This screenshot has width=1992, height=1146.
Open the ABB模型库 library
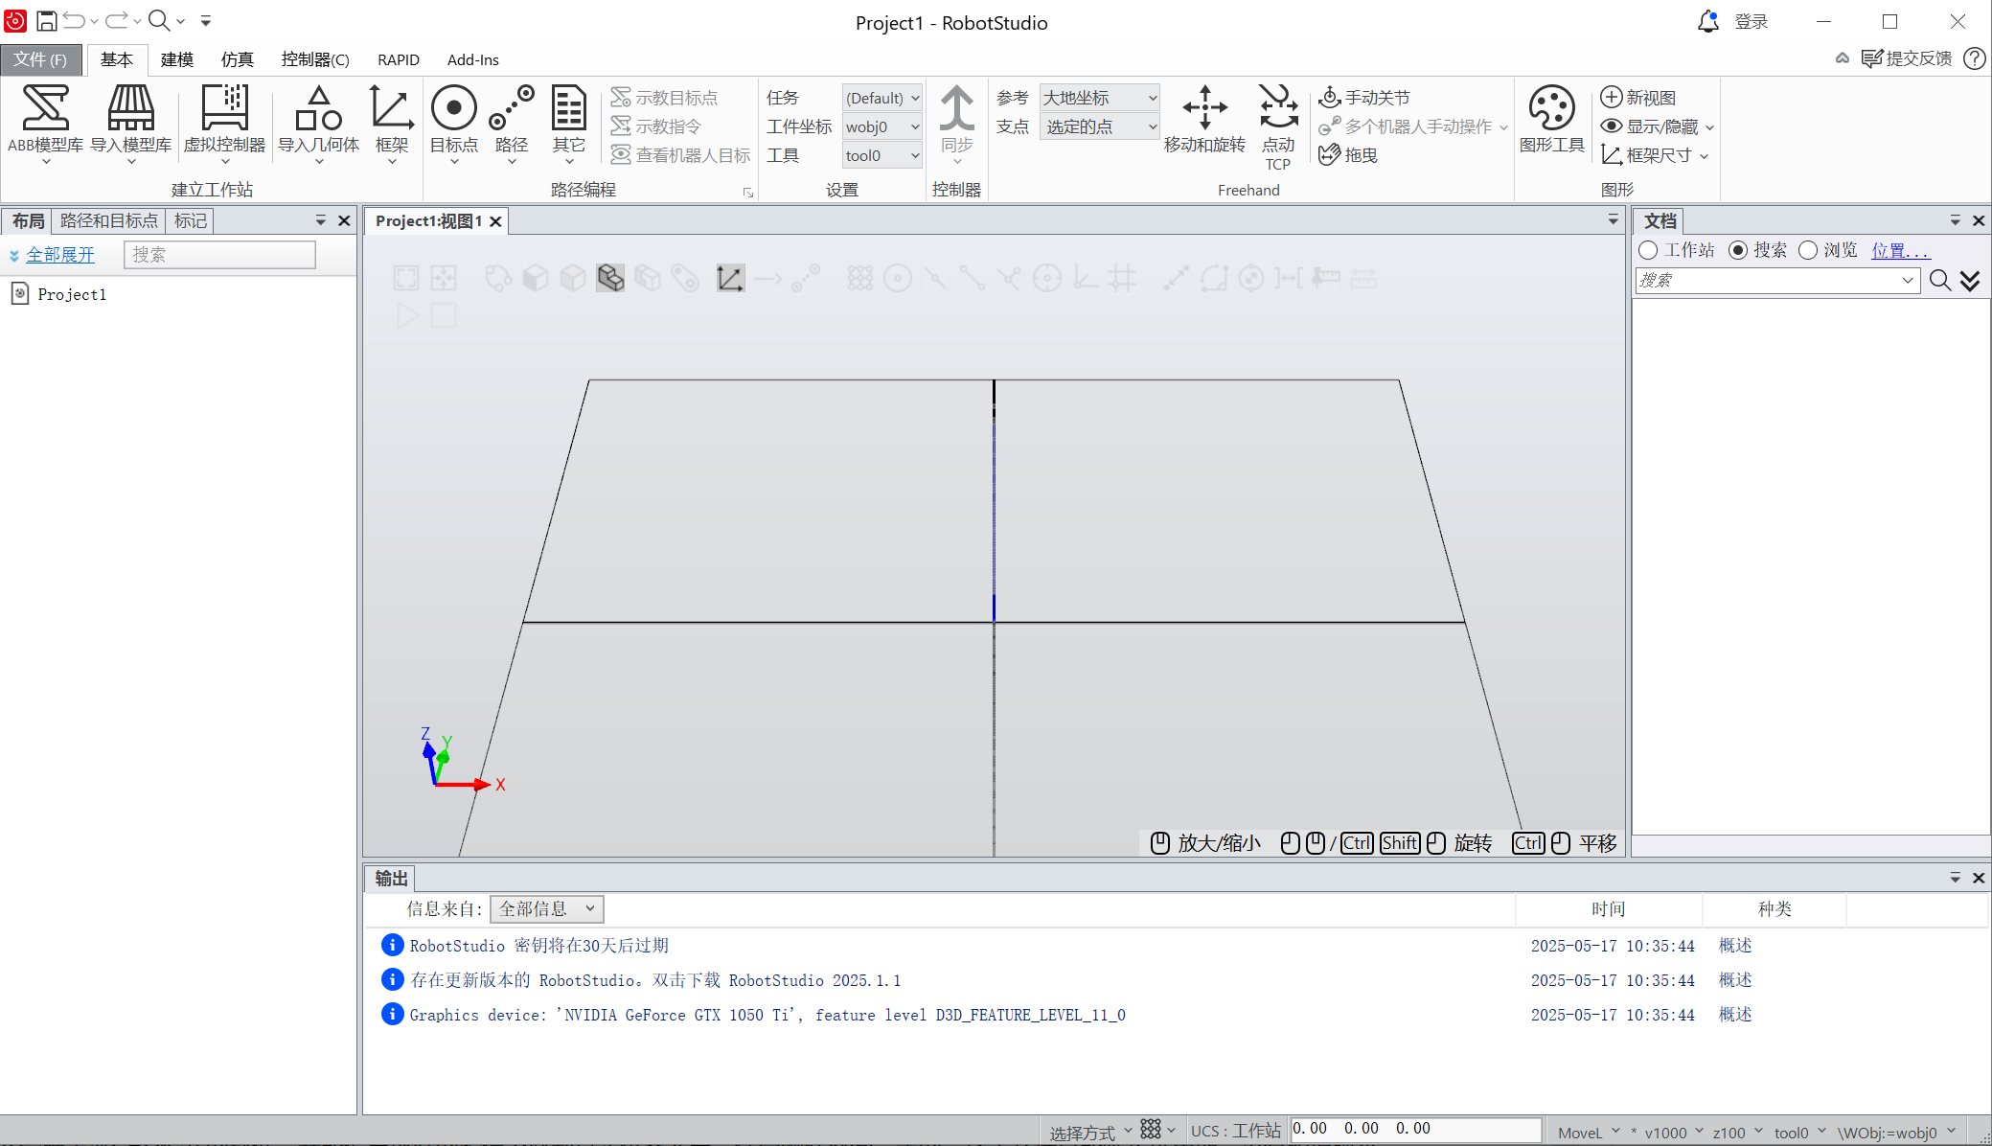tap(46, 123)
